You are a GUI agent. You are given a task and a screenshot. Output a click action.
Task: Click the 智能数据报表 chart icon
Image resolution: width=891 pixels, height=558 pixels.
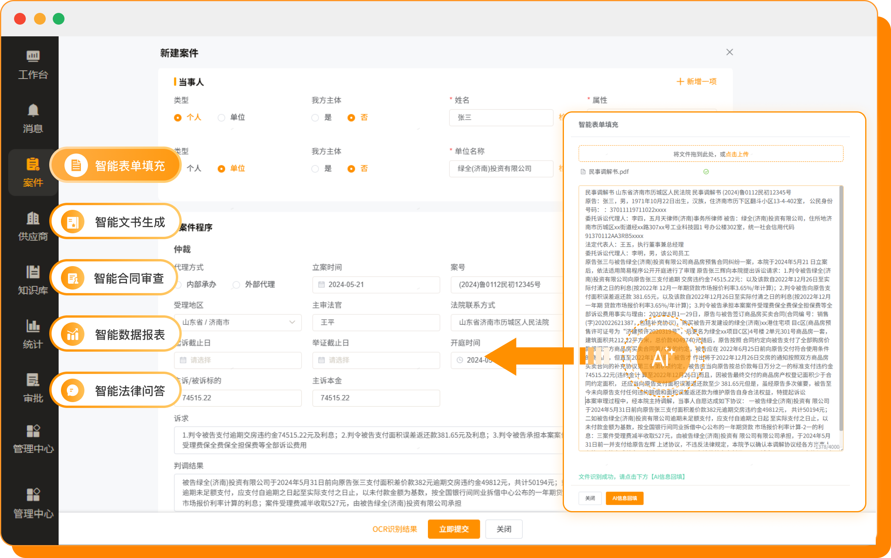tap(73, 335)
